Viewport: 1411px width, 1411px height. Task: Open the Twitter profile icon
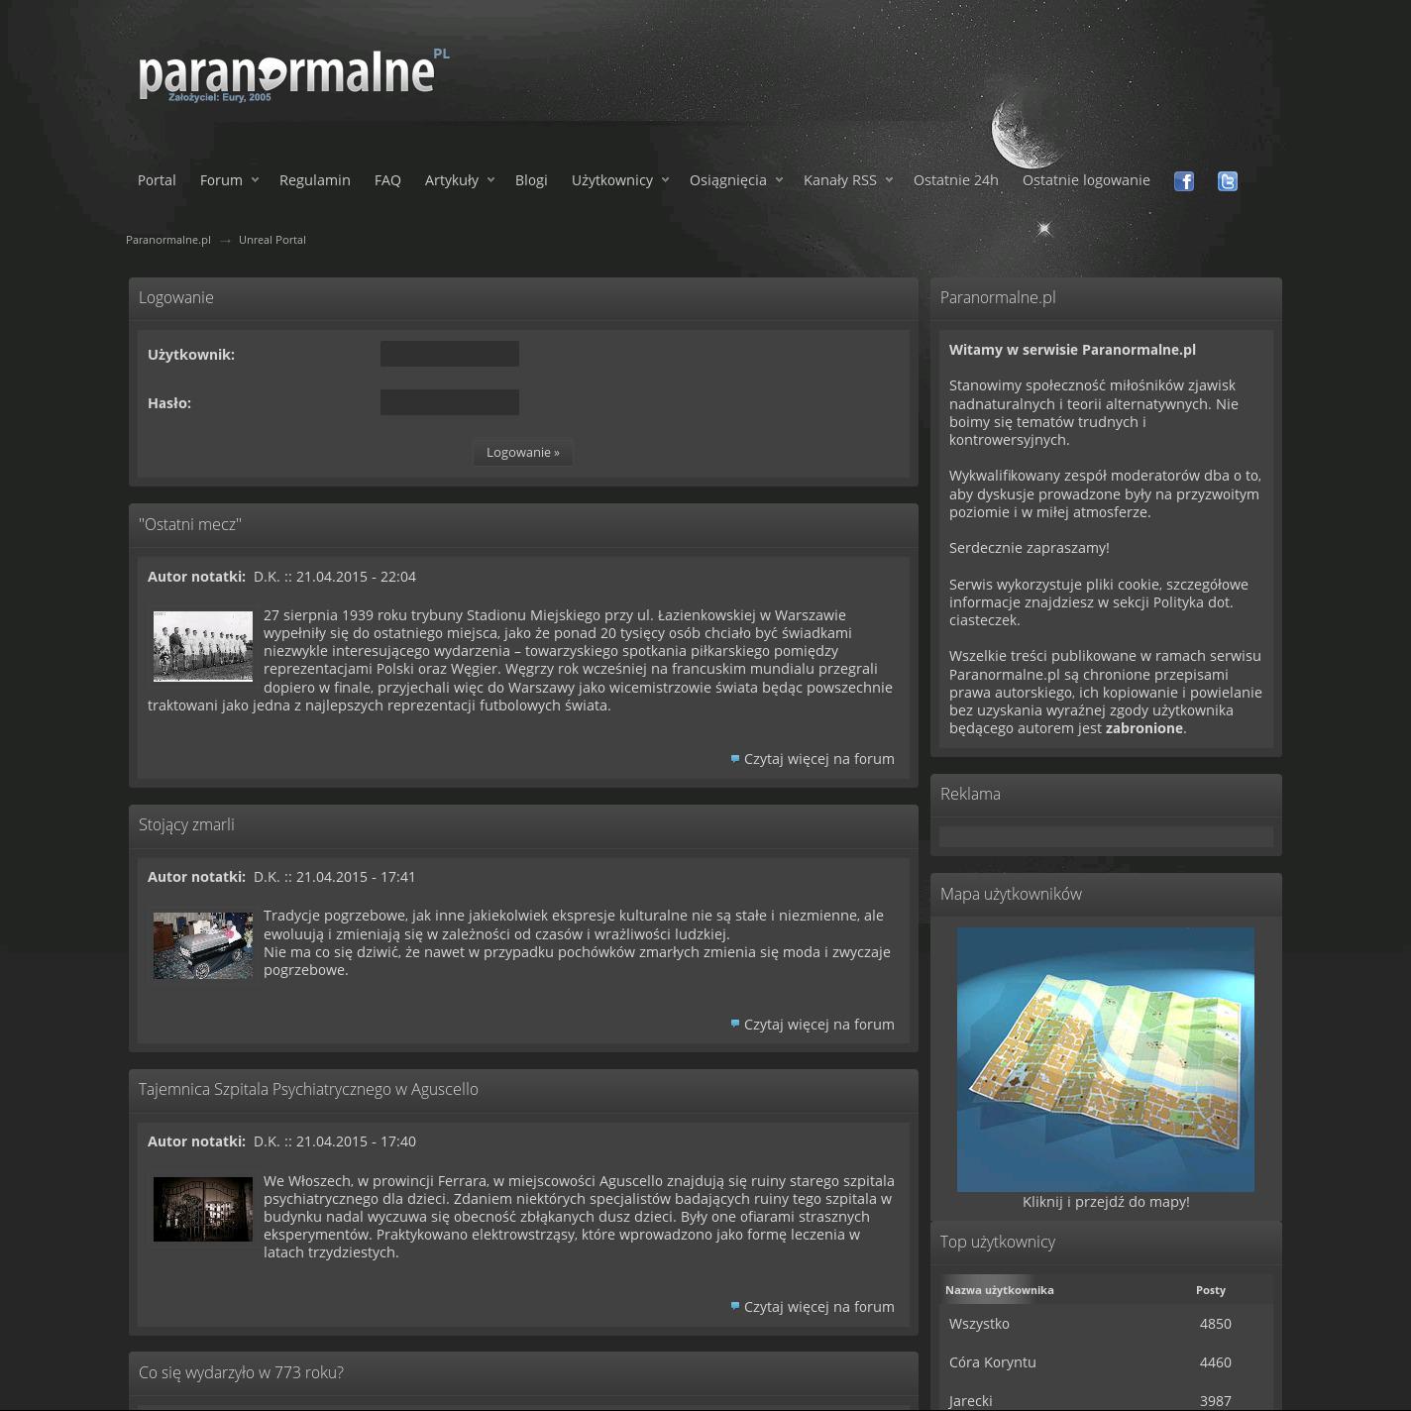point(1227,180)
